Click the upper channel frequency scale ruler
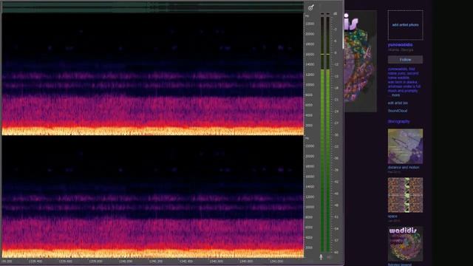Image resolution: width=473 pixels, height=266 pixels. click(310, 74)
